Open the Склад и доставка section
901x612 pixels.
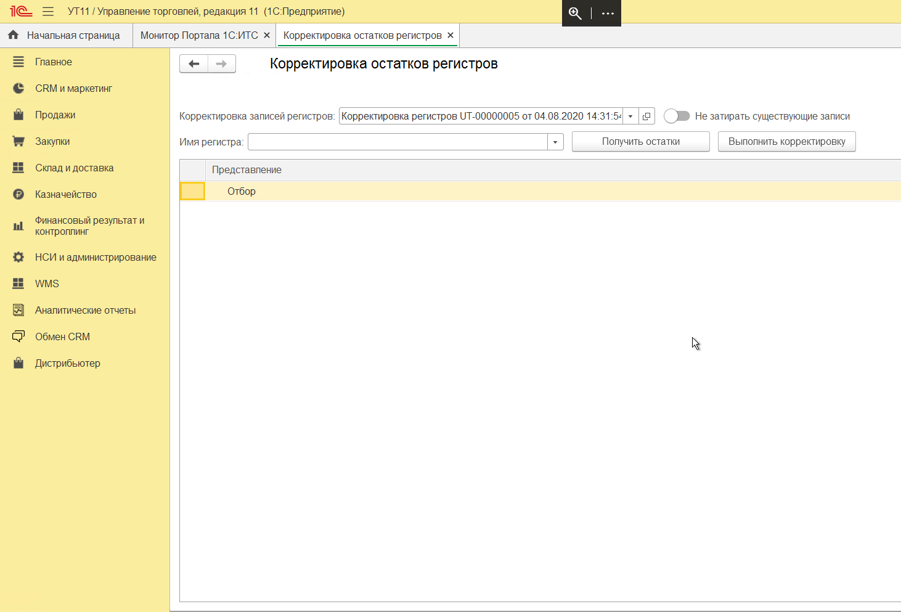pyautogui.click(x=74, y=168)
